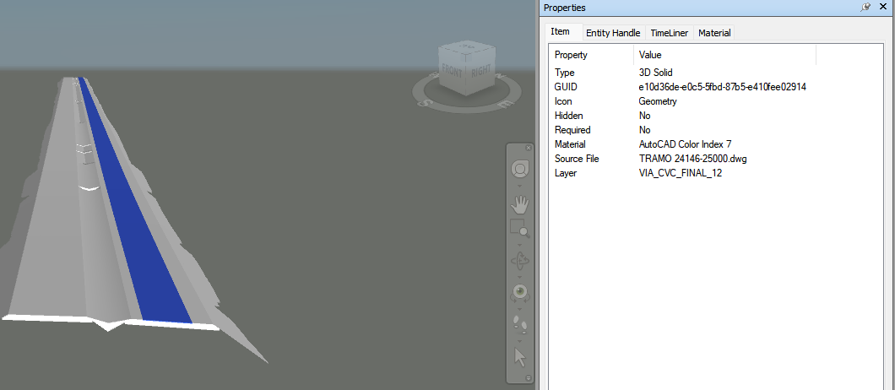
Task: Click the FRONT face of the ViewCube
Action: point(453,72)
